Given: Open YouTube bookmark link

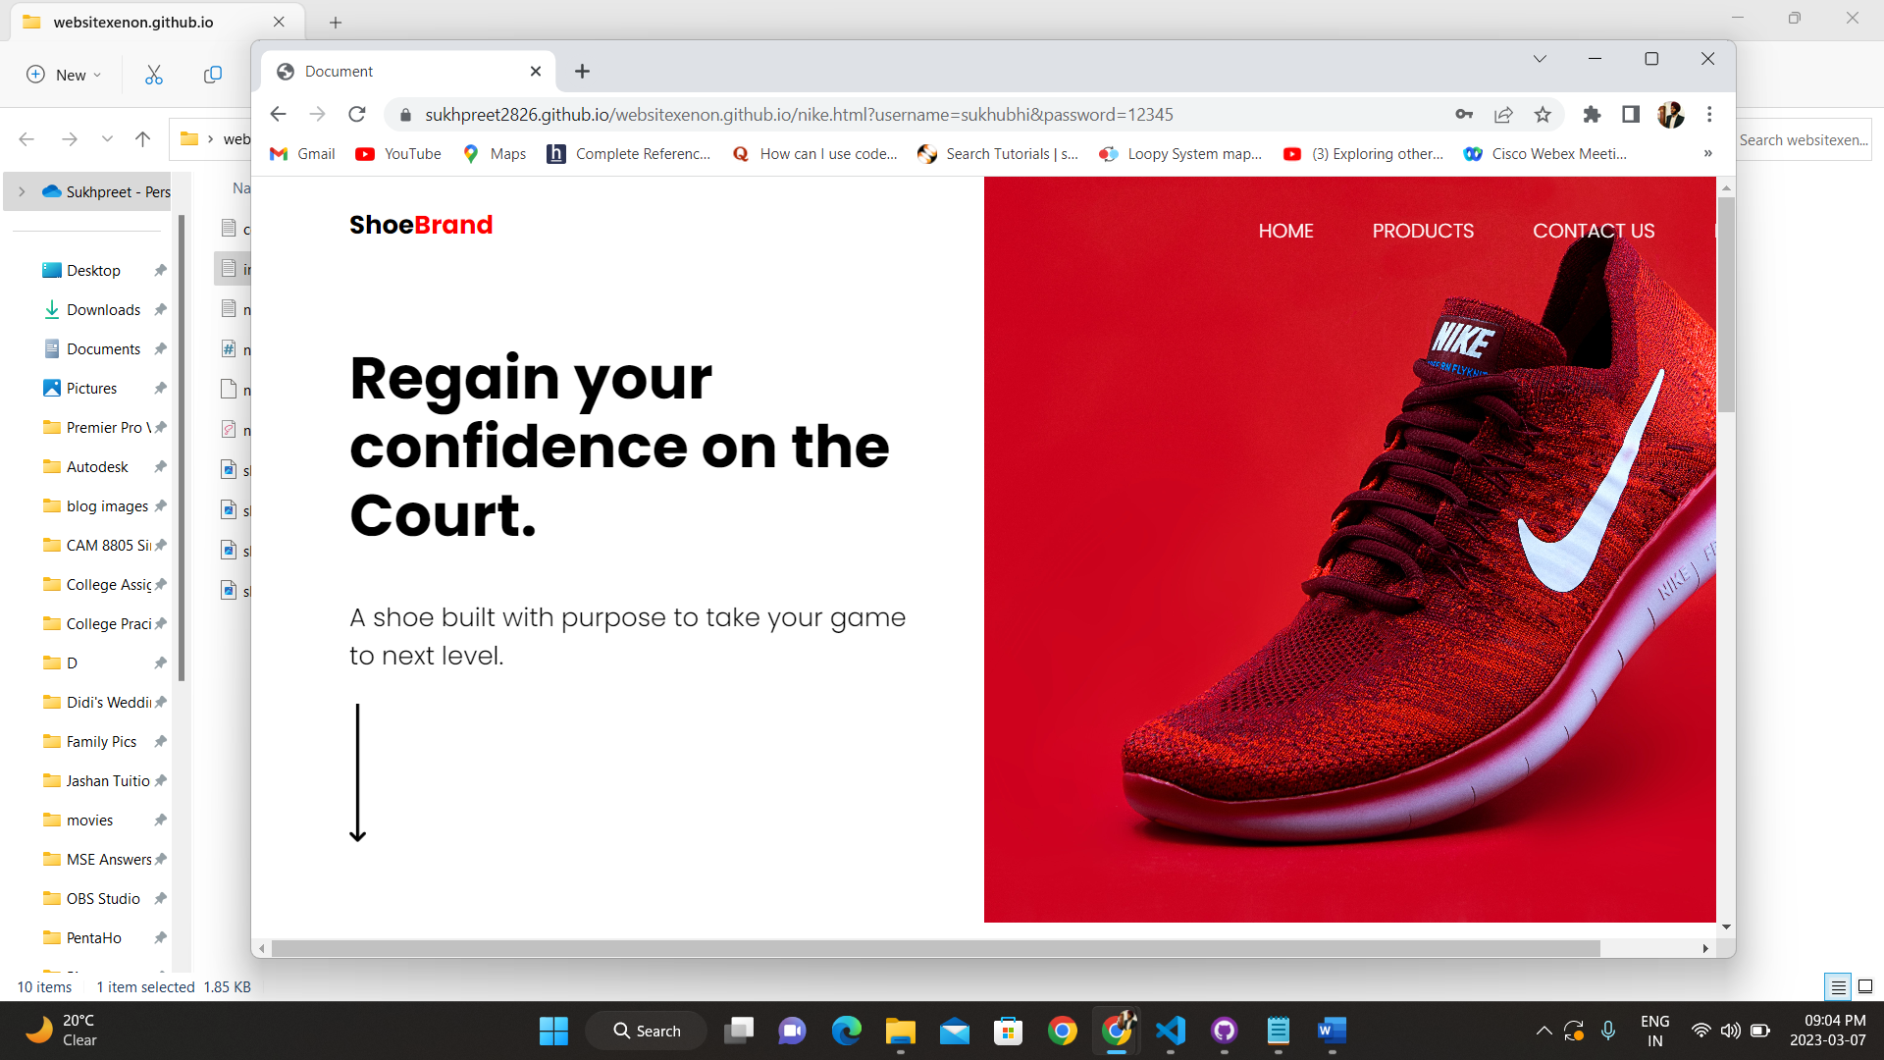Looking at the screenshot, I should [398, 154].
